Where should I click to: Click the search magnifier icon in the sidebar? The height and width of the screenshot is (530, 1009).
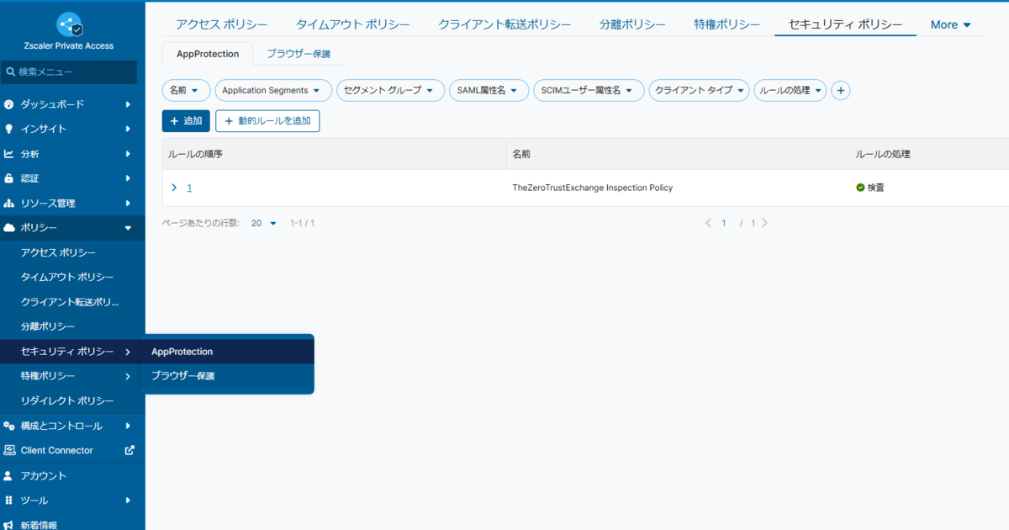11,72
